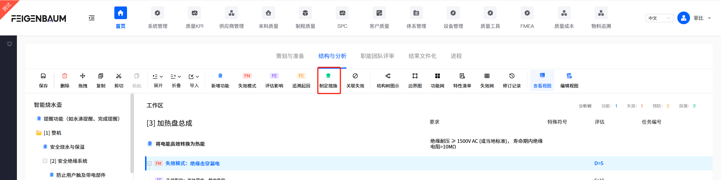Switch to 查看视图 mode
This screenshot has height=180, width=721.
(542, 81)
